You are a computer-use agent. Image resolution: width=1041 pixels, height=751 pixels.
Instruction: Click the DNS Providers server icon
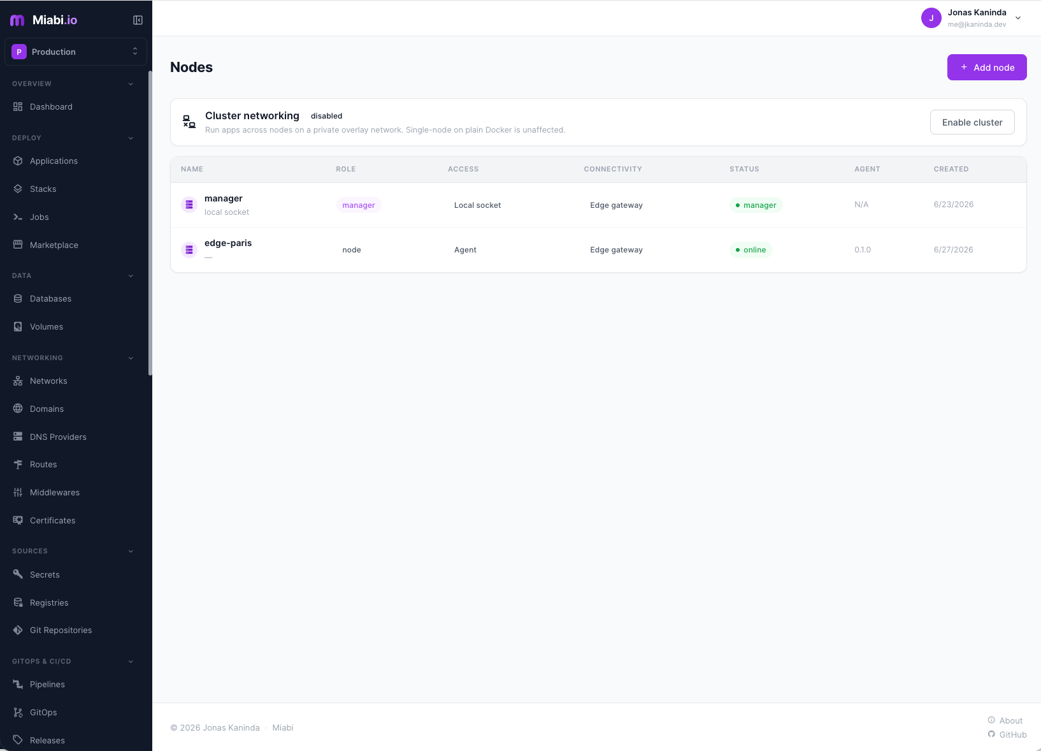click(x=18, y=437)
